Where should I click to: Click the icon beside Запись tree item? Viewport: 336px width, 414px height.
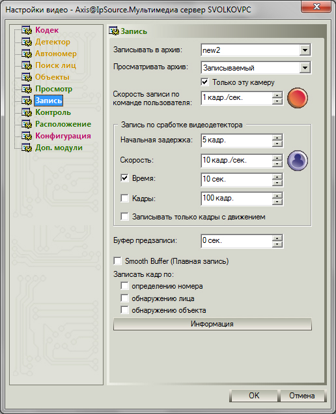pyautogui.click(x=27, y=101)
